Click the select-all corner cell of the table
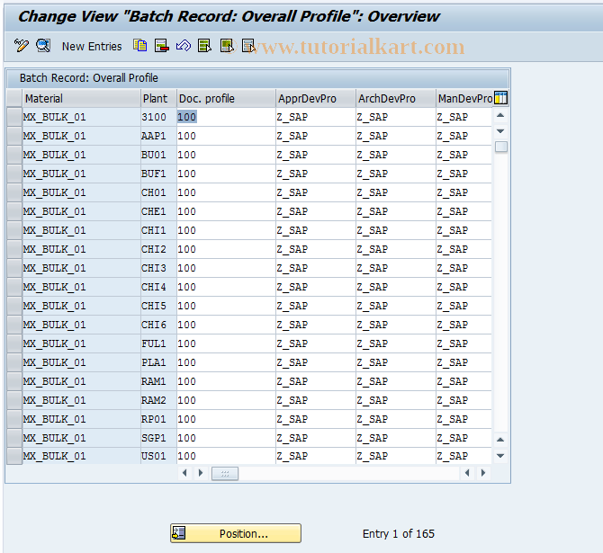 point(14,98)
